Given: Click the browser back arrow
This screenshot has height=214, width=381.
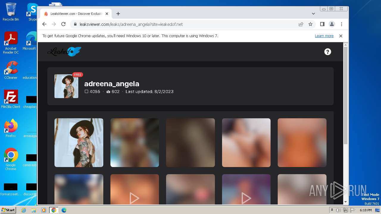Looking at the screenshot, I should coord(44,24).
